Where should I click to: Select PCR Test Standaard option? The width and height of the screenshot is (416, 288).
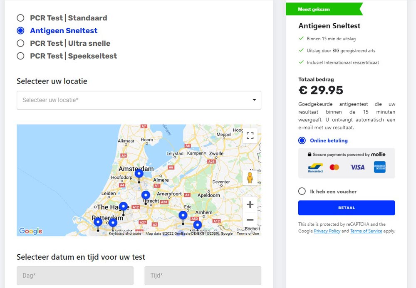point(20,18)
